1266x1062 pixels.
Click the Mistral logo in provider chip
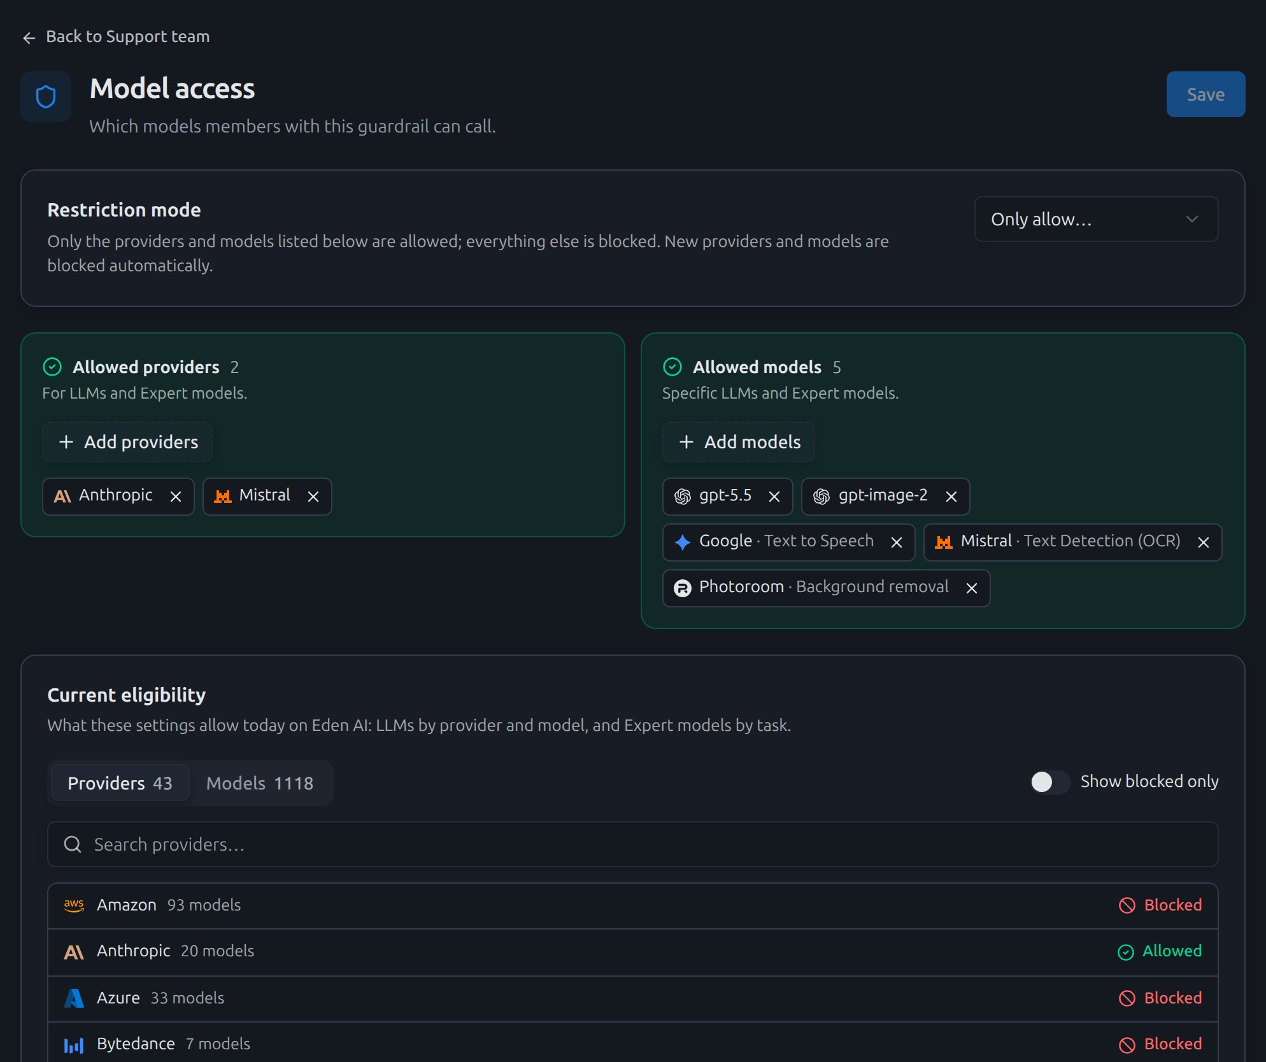coord(223,497)
